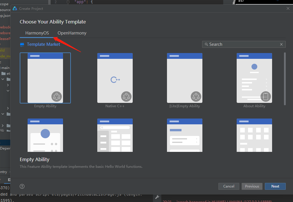Click the wrench icon in background IDE panel
The image size is (293, 202).
157,197
